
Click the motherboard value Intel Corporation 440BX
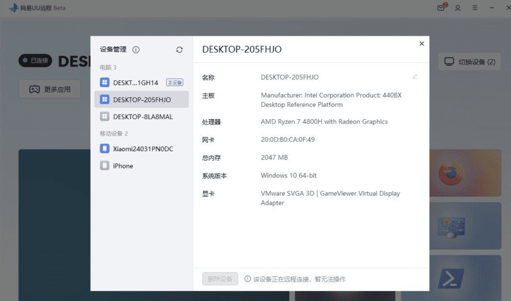pyautogui.click(x=331, y=100)
